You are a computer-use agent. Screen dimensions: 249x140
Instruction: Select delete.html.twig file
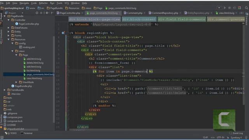[x=33, y=63]
